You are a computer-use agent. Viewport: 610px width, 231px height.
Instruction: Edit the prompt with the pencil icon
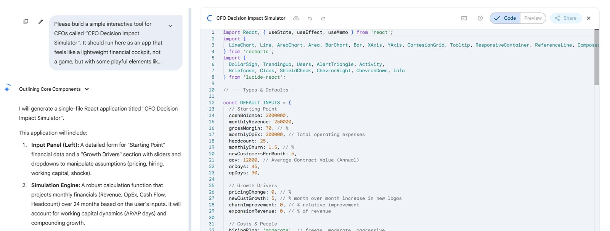(41, 22)
